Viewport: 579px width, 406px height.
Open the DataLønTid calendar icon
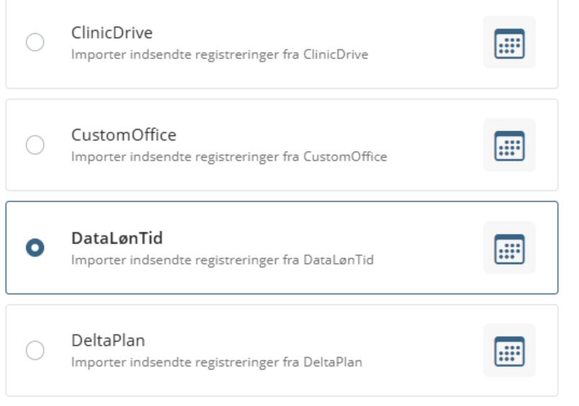509,247
